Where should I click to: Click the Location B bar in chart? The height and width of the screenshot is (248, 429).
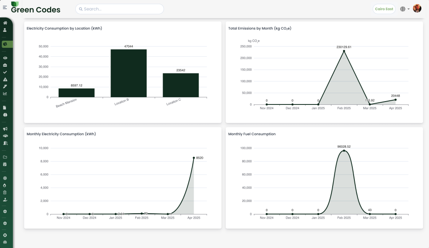[129, 73]
